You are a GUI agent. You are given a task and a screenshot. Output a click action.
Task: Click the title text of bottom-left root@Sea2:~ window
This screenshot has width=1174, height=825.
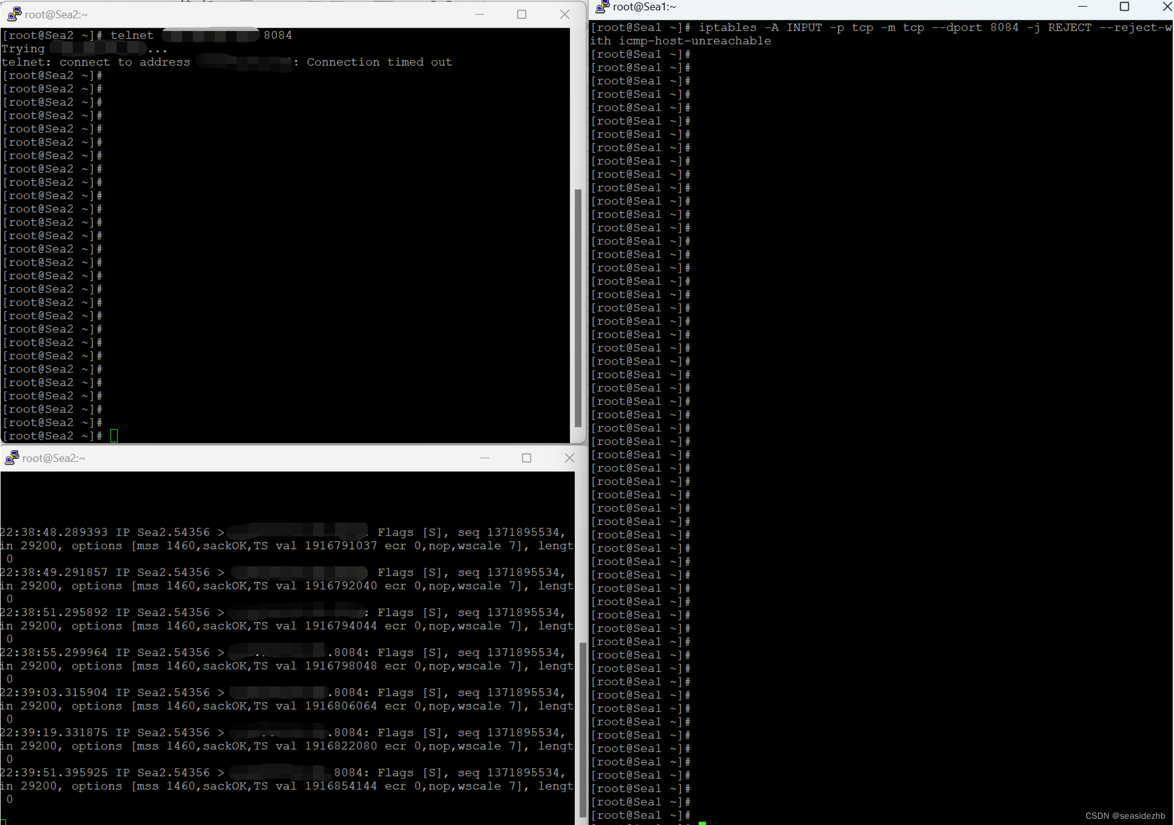(x=54, y=458)
